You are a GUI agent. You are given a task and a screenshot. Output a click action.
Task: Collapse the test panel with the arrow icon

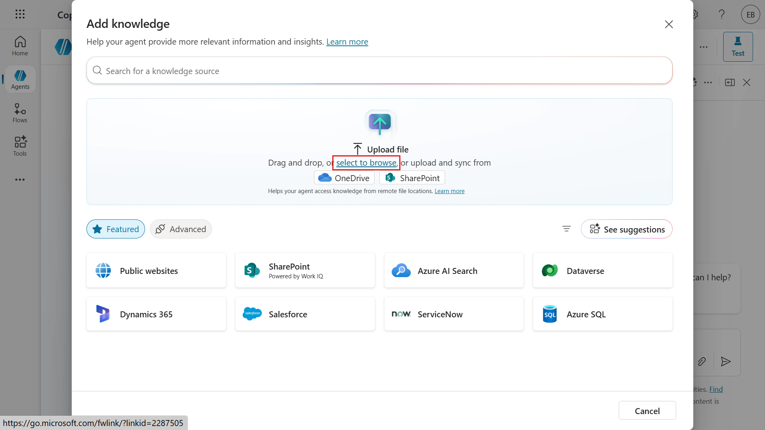[x=730, y=82]
